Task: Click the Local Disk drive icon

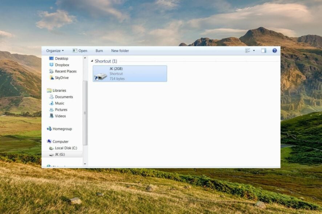Action: [x=51, y=148]
